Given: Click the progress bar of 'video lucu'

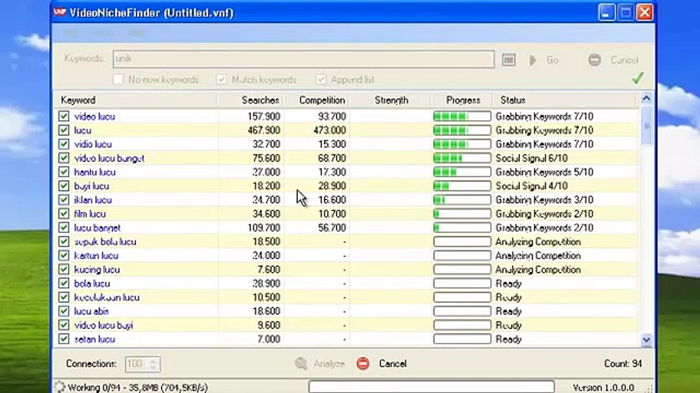Looking at the screenshot, I should pos(462,116).
